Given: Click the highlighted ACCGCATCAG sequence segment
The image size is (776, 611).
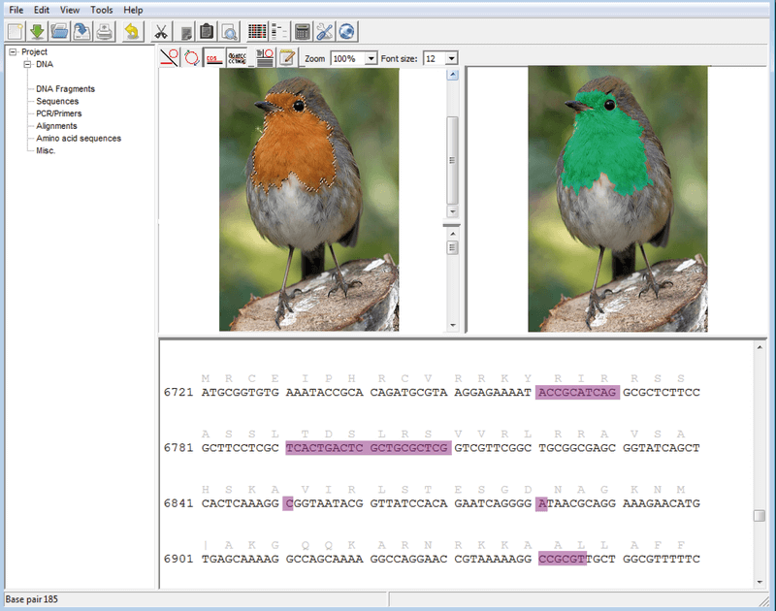Looking at the screenshot, I should tap(576, 392).
